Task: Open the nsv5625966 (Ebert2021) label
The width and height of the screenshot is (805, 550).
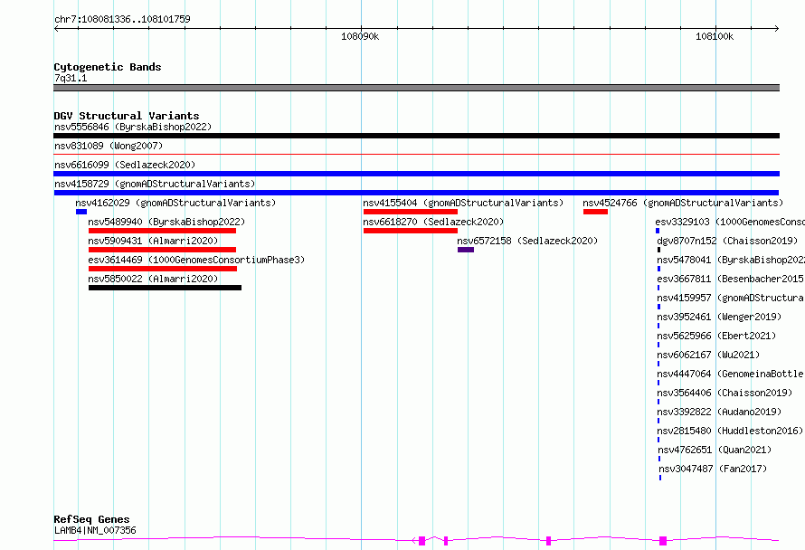Action: click(x=716, y=336)
